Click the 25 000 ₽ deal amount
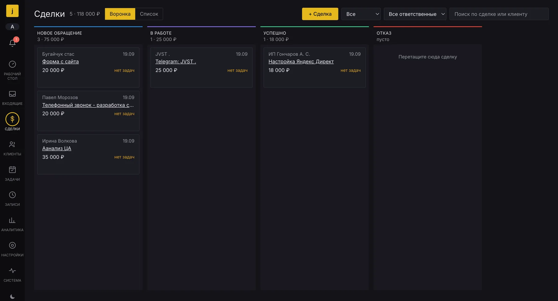558x301 pixels. pos(166,70)
